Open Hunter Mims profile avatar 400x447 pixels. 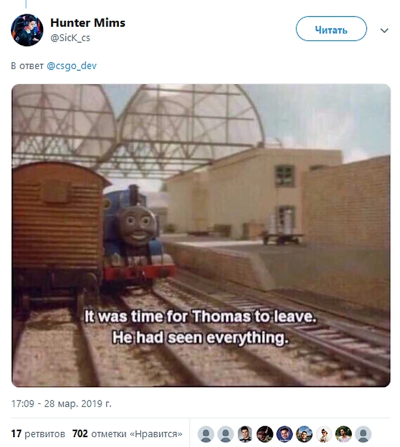[27, 30]
